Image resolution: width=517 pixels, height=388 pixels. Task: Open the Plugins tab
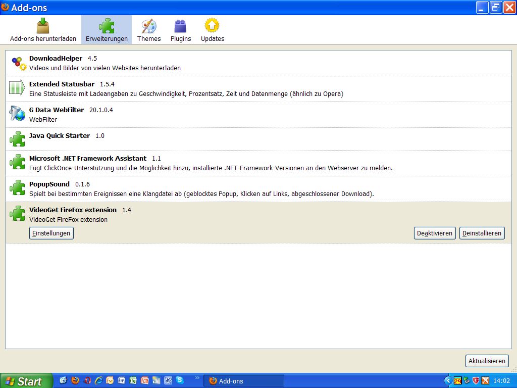click(x=180, y=30)
